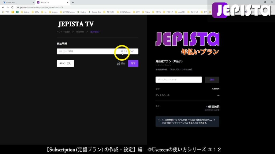
Task: Click the CVC field
Action: 132,51
